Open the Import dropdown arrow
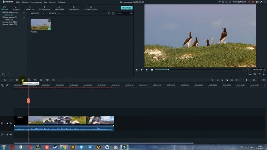The image size is (267, 150). pyautogui.click(x=43, y=13)
